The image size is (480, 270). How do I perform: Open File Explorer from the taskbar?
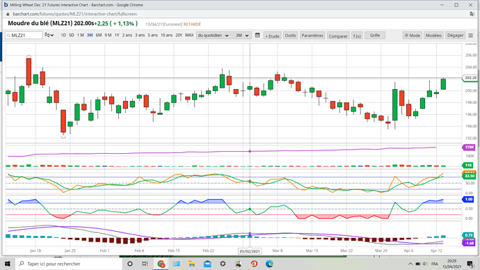coord(192,264)
